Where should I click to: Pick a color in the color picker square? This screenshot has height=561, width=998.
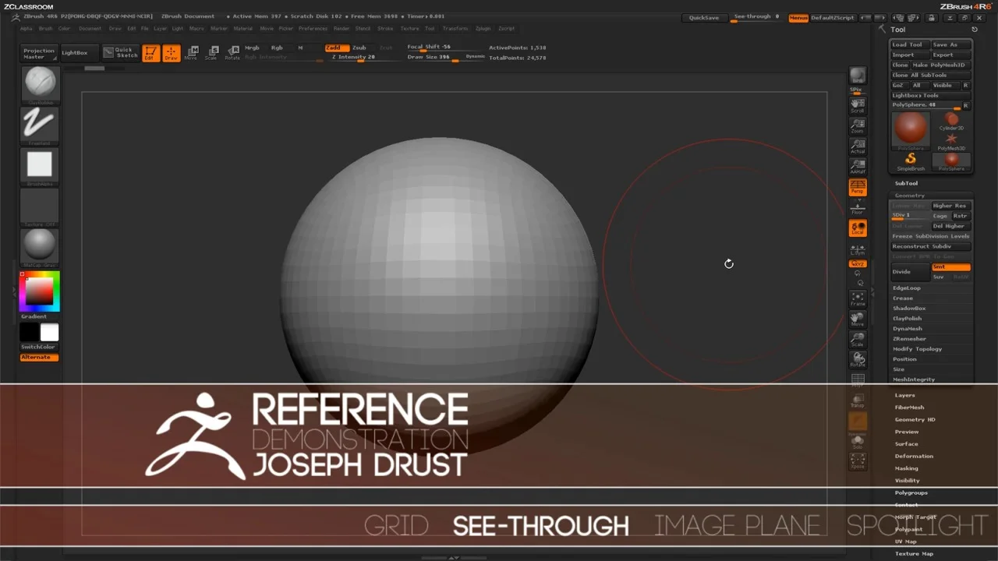[40, 291]
